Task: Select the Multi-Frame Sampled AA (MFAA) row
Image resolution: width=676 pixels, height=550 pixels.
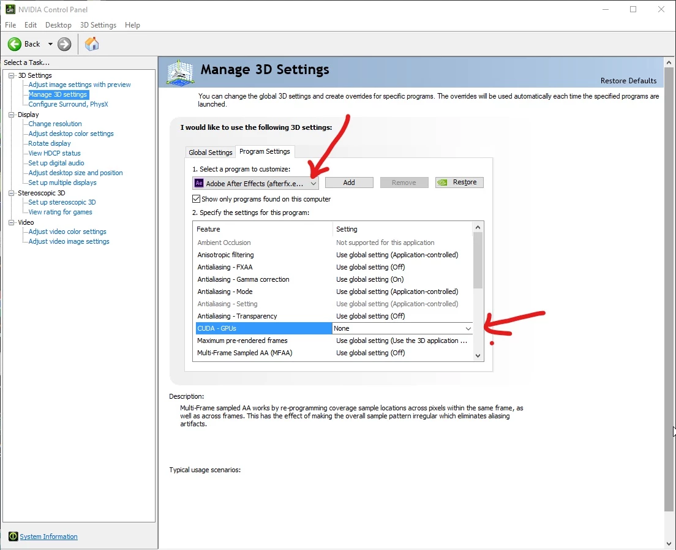Action: [x=334, y=353]
